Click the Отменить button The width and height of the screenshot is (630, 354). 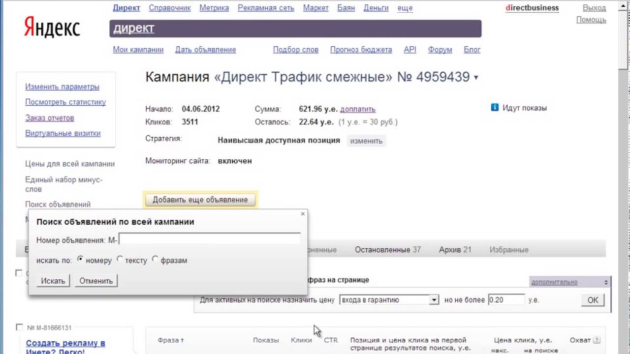click(96, 281)
